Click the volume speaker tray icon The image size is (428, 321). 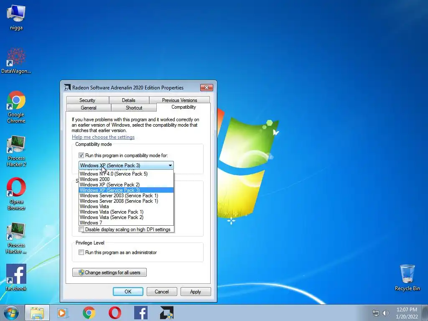pyautogui.click(x=386, y=313)
